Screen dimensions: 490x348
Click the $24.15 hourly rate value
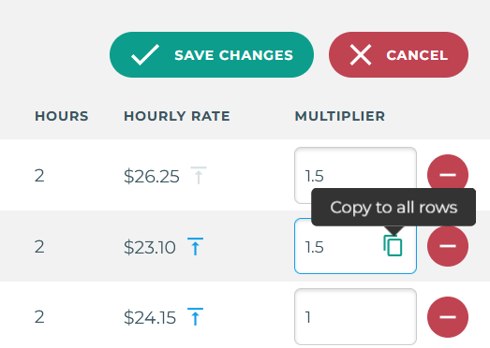[x=150, y=318]
